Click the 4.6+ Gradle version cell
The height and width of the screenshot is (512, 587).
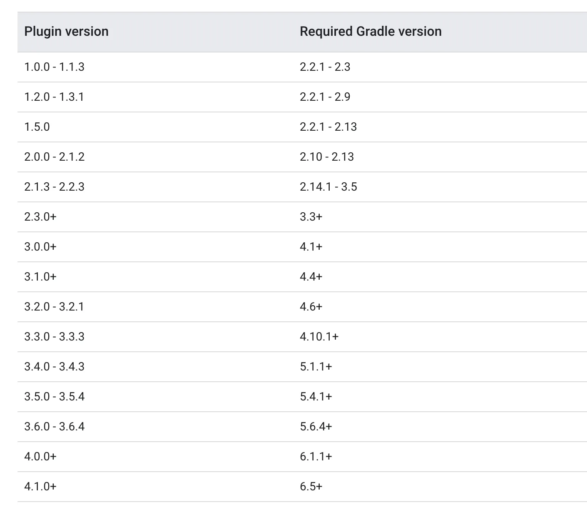(x=311, y=307)
